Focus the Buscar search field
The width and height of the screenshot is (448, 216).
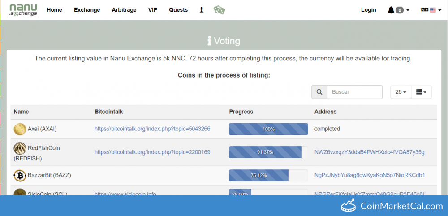point(354,92)
